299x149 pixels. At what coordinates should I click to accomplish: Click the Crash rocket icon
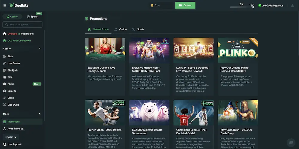coord(4,98)
